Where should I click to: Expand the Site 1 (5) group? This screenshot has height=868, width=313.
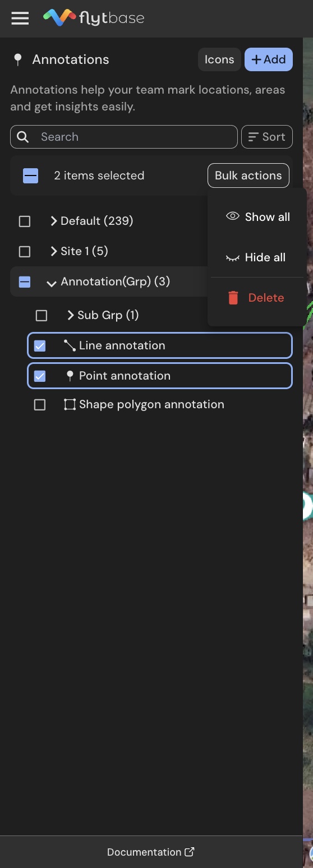click(54, 251)
